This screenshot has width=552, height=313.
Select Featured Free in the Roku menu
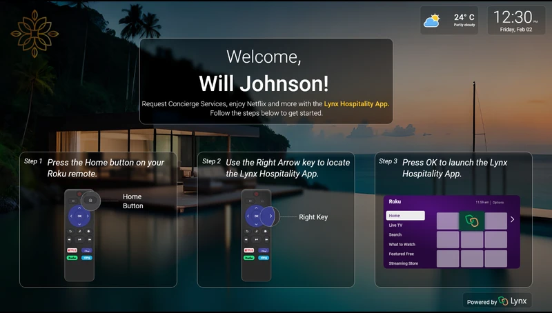pyautogui.click(x=402, y=254)
